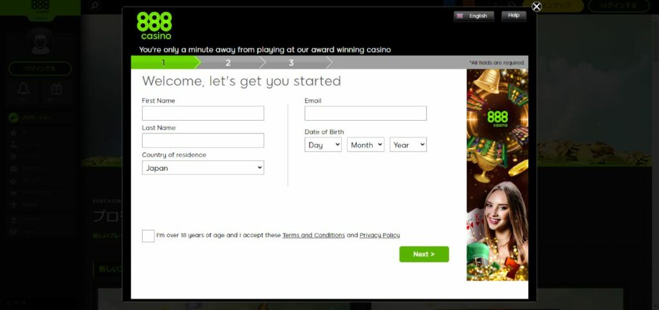Click the "You're only a minute away" tagline

(265, 50)
